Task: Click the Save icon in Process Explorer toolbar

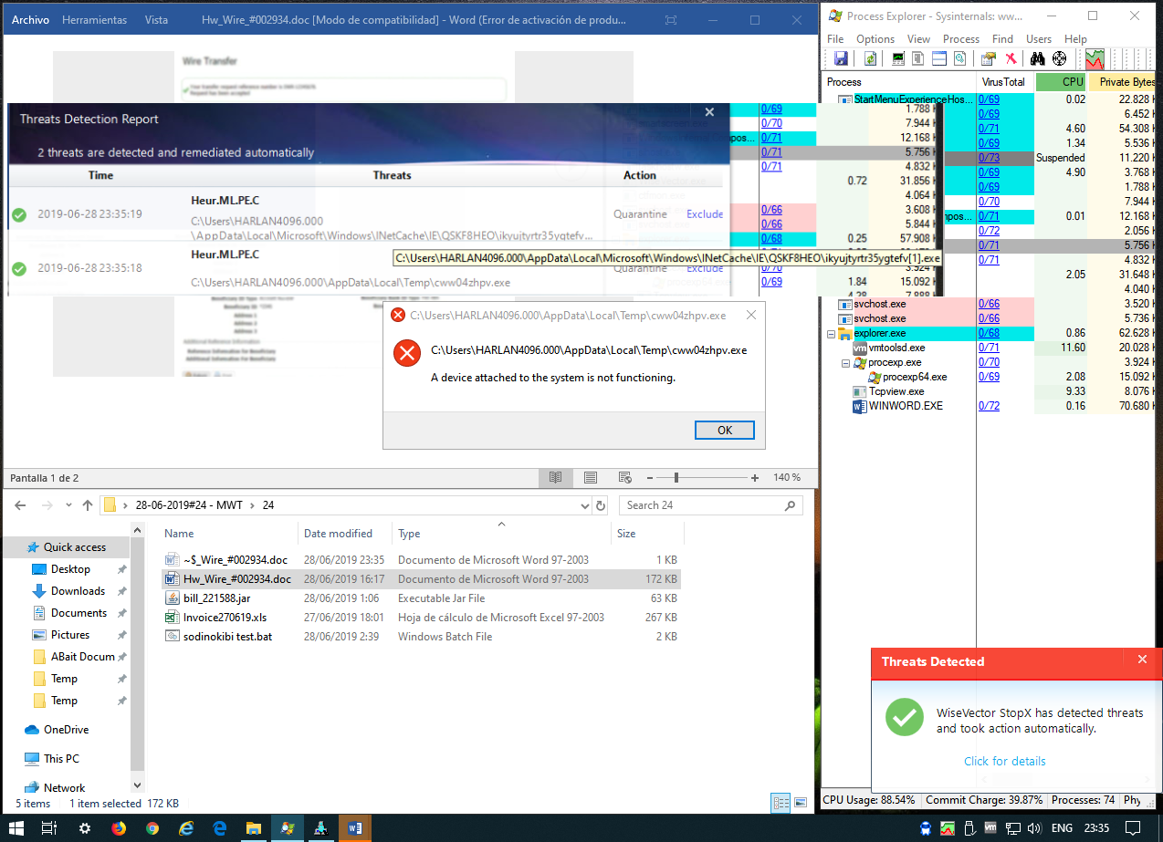Action: 841,59
